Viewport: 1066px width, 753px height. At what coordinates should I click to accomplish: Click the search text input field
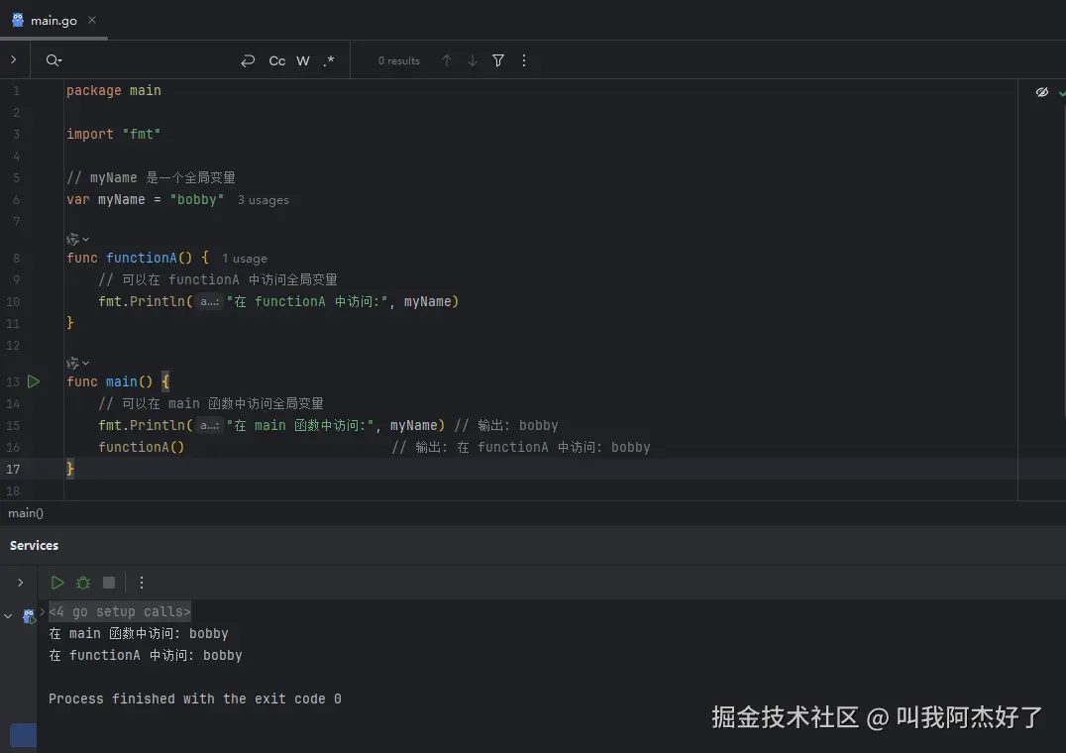(x=150, y=60)
